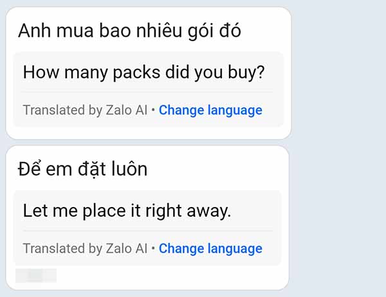The width and height of the screenshot is (386, 297).
Task: Click "Translated by Zalo AI" in the second message
Action: pos(85,248)
